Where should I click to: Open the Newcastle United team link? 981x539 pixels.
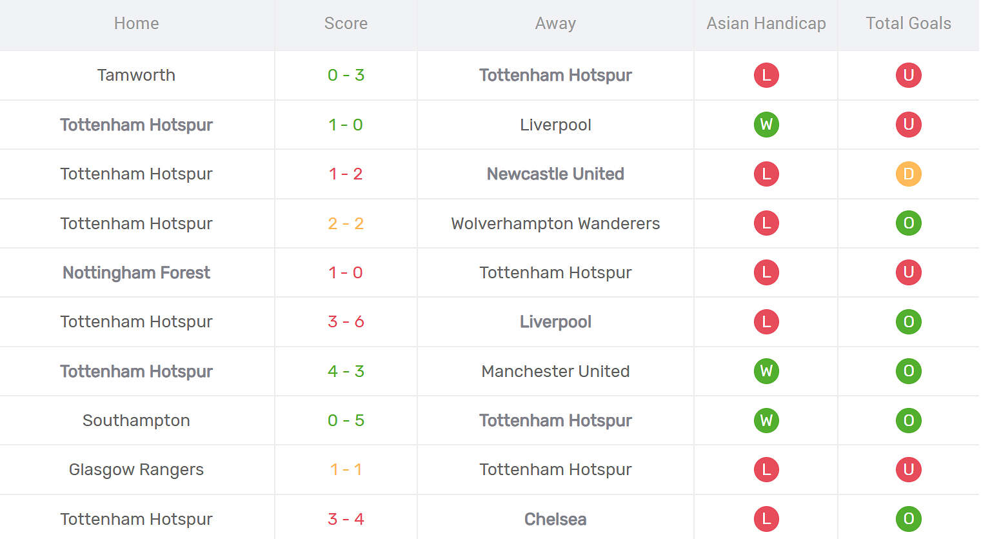click(555, 174)
